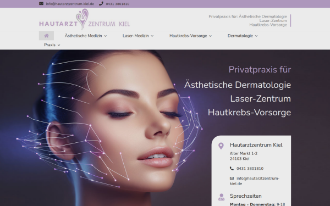The image size is (330, 206).
Task: Expand the Ästhetische Medizin chevron
Action: tap(106, 36)
